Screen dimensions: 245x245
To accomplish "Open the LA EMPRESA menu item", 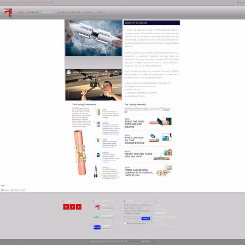I will tap(32, 12).
